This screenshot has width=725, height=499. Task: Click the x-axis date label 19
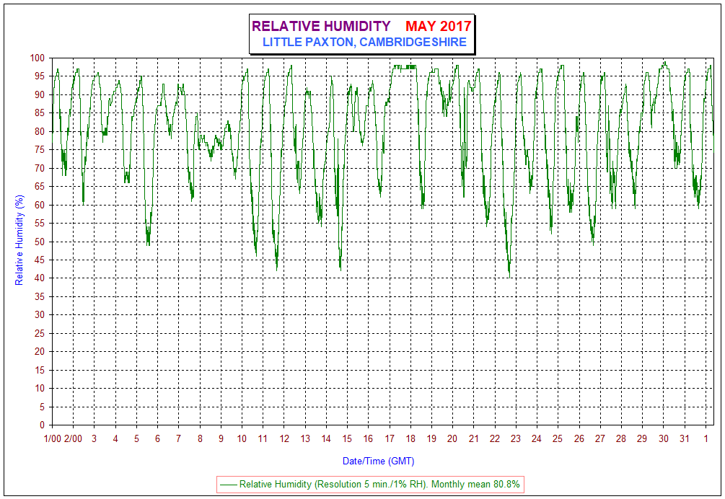coord(431,439)
